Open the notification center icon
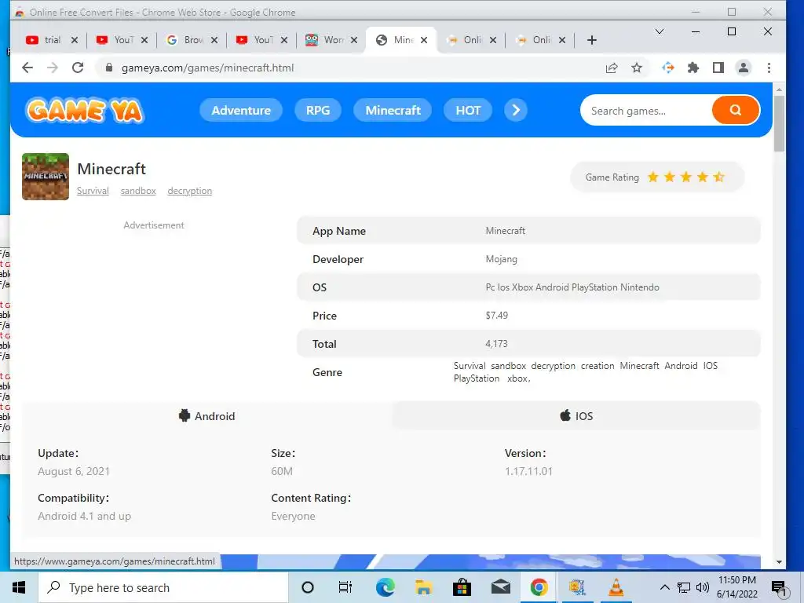 click(x=778, y=587)
